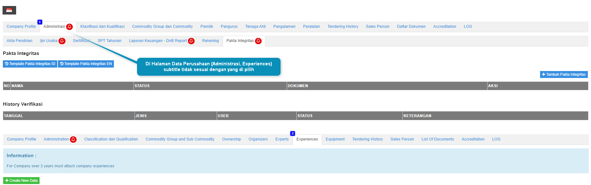Select the Administration tab
The image size is (591, 185).
pos(56,139)
